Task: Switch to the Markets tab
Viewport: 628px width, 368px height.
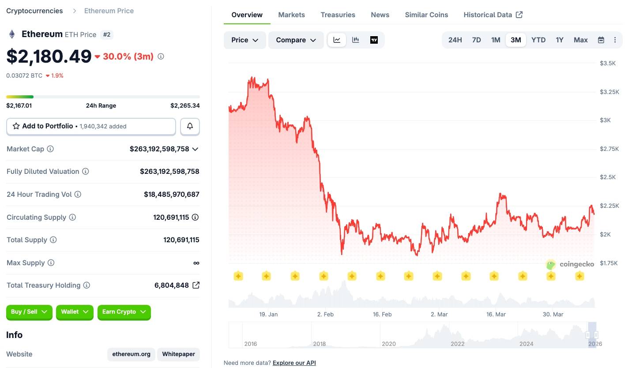Action: [x=291, y=15]
